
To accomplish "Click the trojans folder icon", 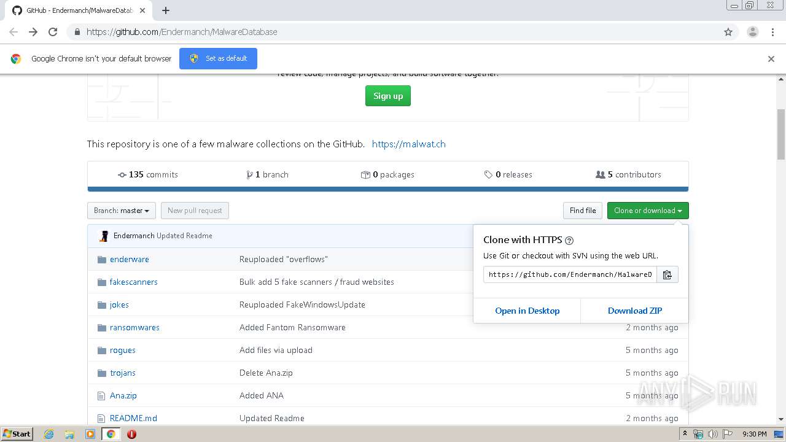I will [x=102, y=373].
